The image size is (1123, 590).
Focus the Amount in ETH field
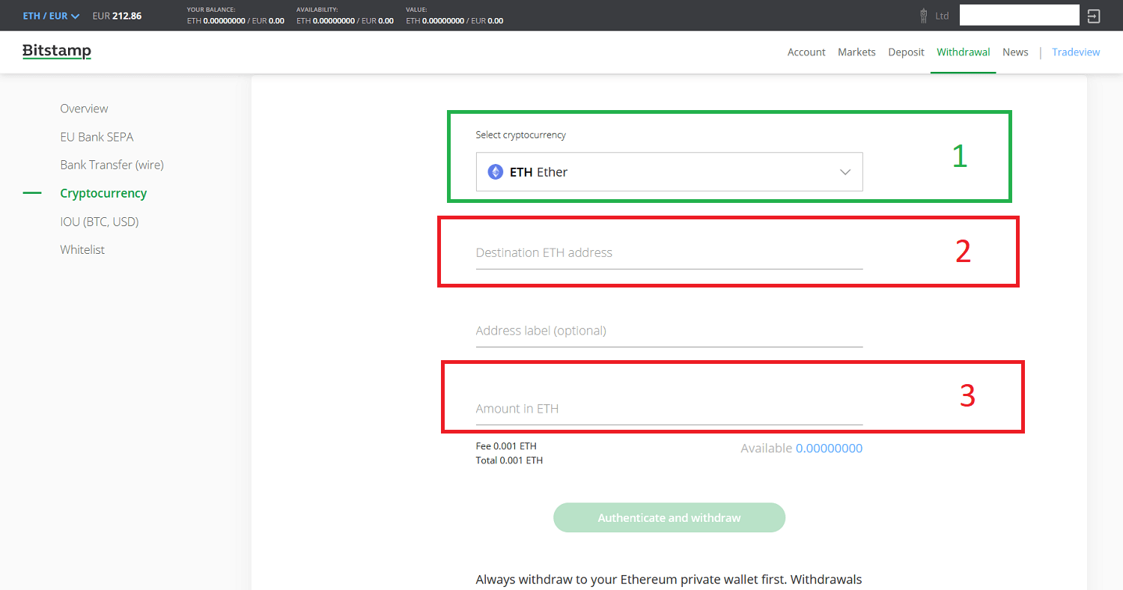pyautogui.click(x=669, y=409)
